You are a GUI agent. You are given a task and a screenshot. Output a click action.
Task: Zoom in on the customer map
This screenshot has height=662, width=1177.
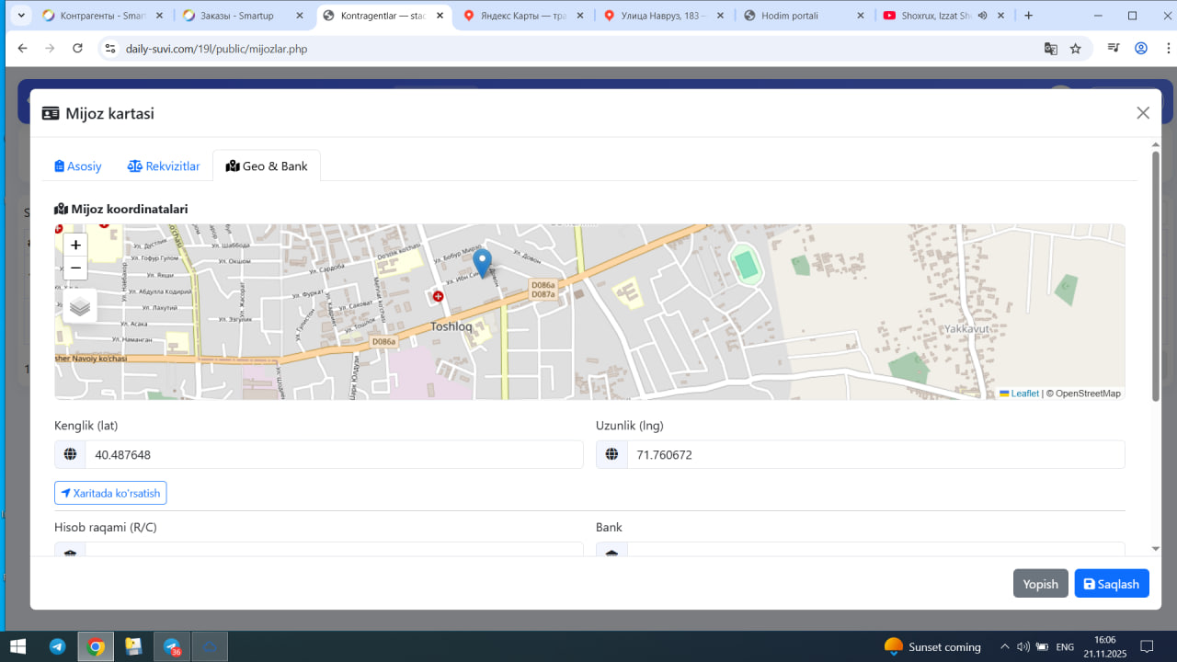pyautogui.click(x=75, y=245)
